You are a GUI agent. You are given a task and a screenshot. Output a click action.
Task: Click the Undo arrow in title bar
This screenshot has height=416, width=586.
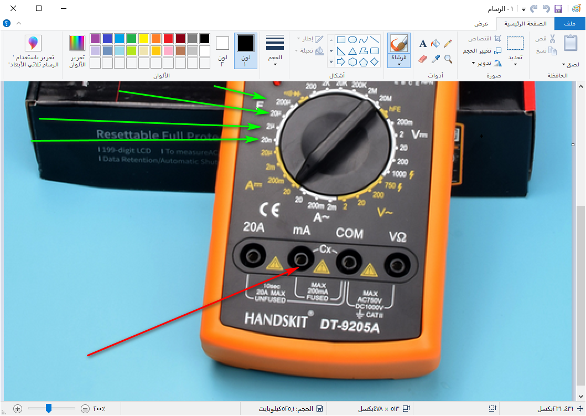coord(546,9)
